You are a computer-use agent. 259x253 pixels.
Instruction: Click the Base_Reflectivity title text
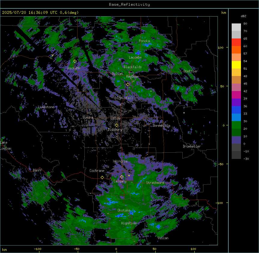pyautogui.click(x=129, y=5)
